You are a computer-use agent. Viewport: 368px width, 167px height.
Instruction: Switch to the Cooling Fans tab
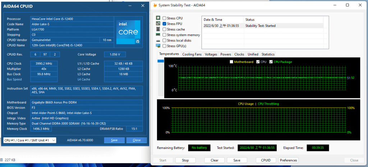[x=192, y=54]
